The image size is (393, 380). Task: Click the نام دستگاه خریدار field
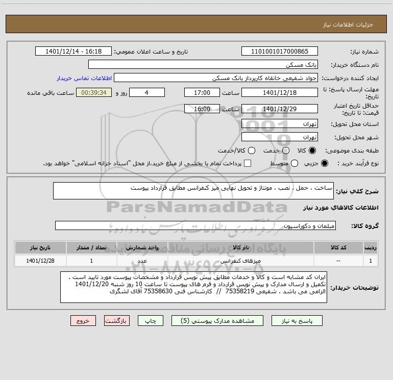coord(203,65)
